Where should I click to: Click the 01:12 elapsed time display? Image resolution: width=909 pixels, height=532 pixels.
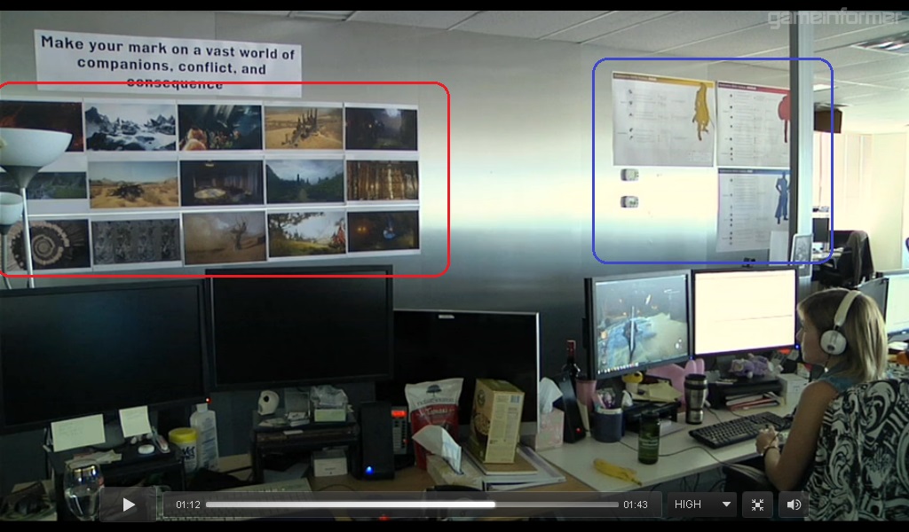pyautogui.click(x=187, y=505)
